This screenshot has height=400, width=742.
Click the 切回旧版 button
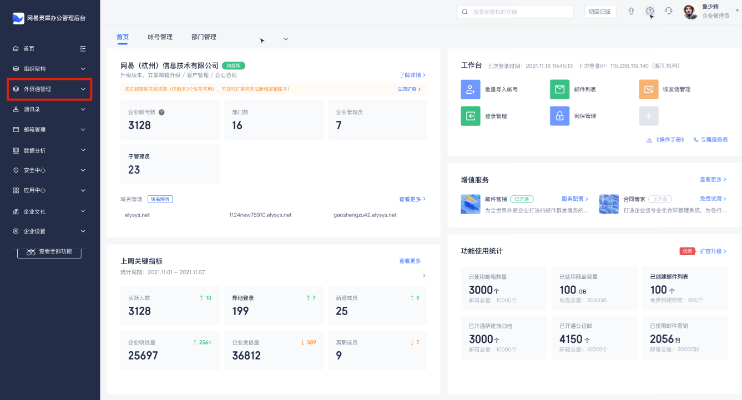point(599,12)
